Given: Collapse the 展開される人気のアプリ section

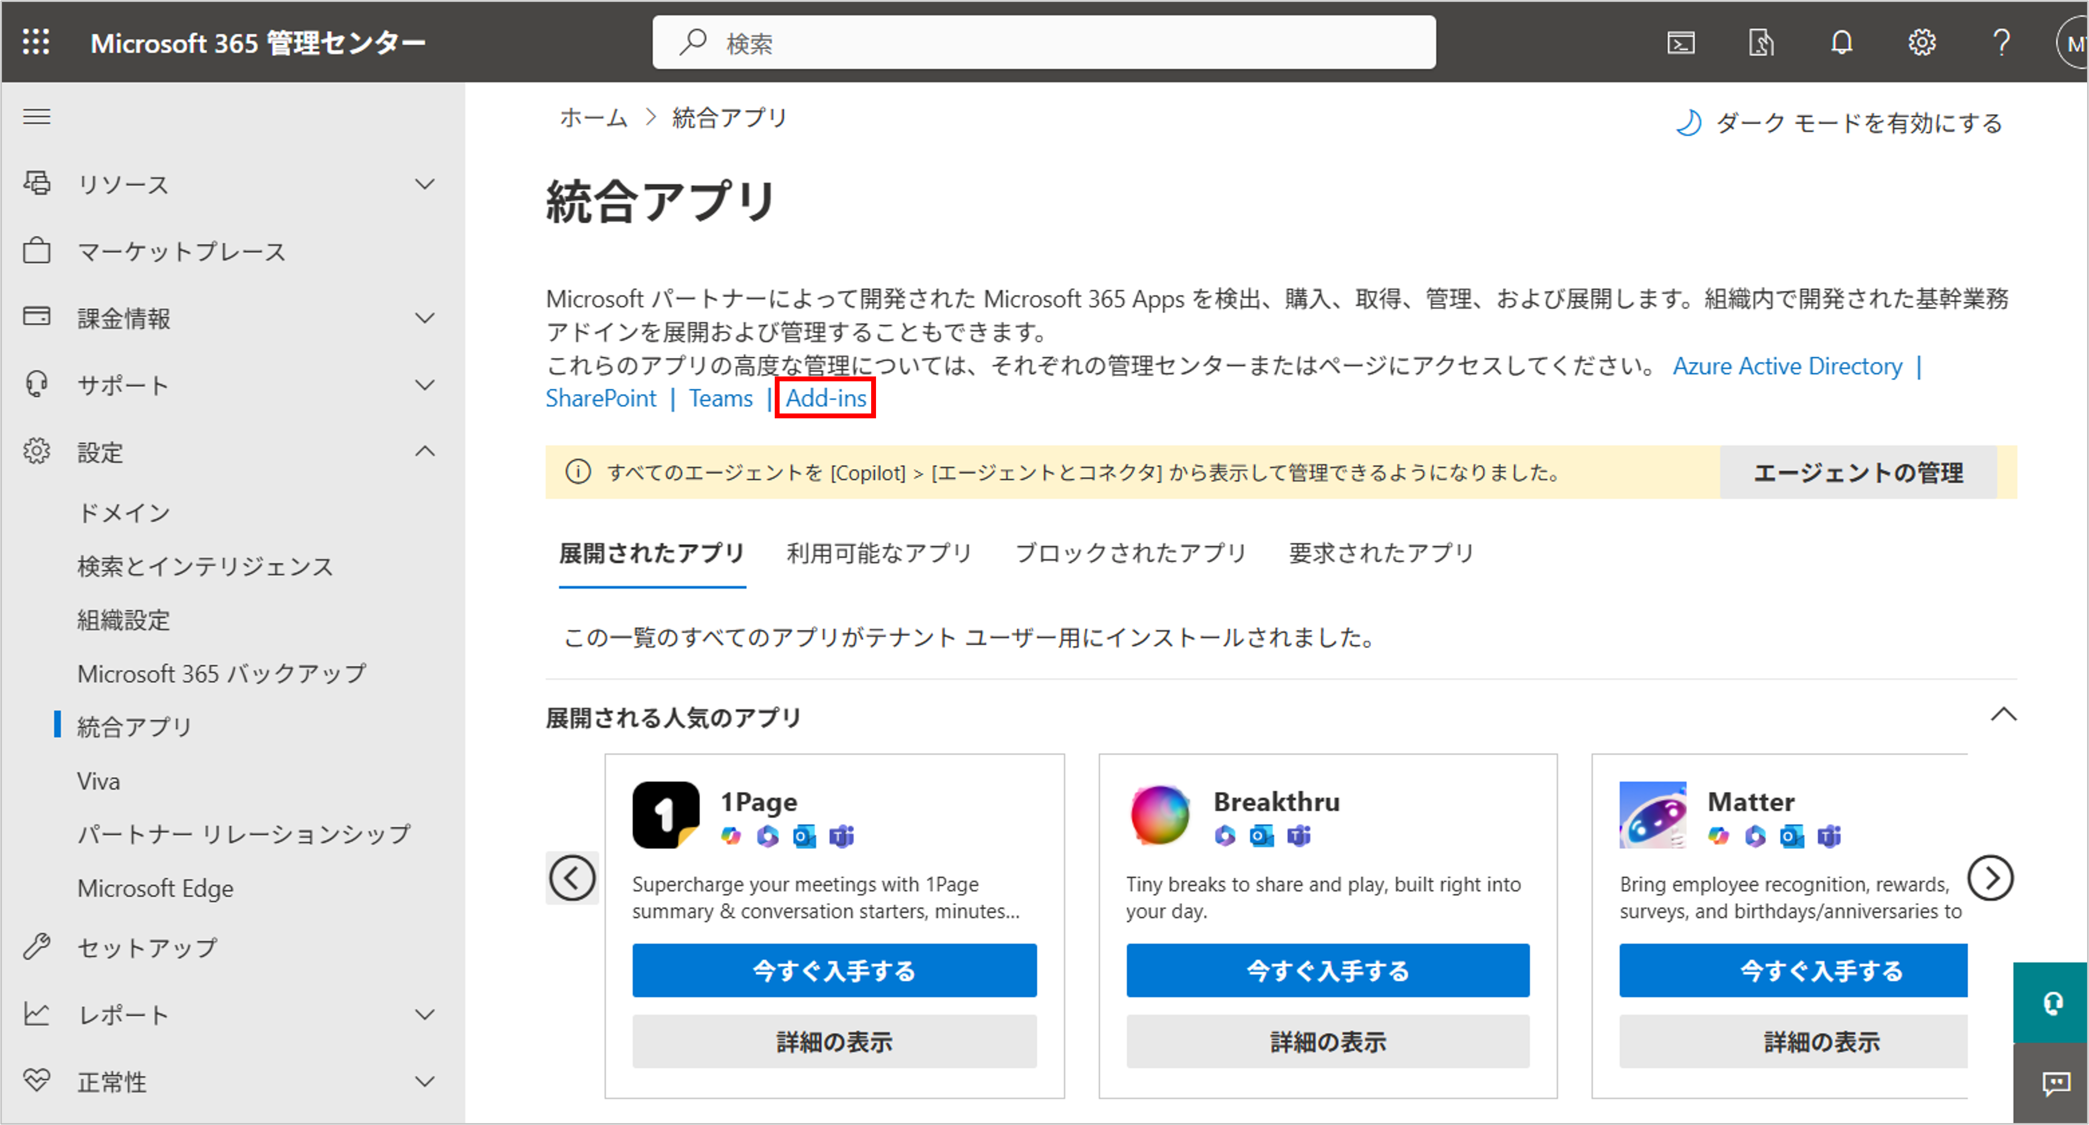Looking at the screenshot, I should (x=2003, y=714).
